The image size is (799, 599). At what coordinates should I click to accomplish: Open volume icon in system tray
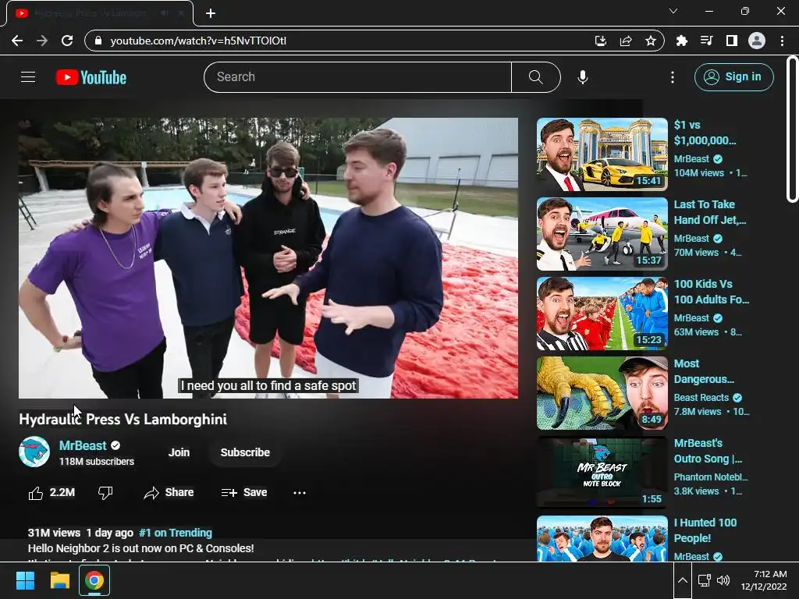pyautogui.click(x=723, y=580)
